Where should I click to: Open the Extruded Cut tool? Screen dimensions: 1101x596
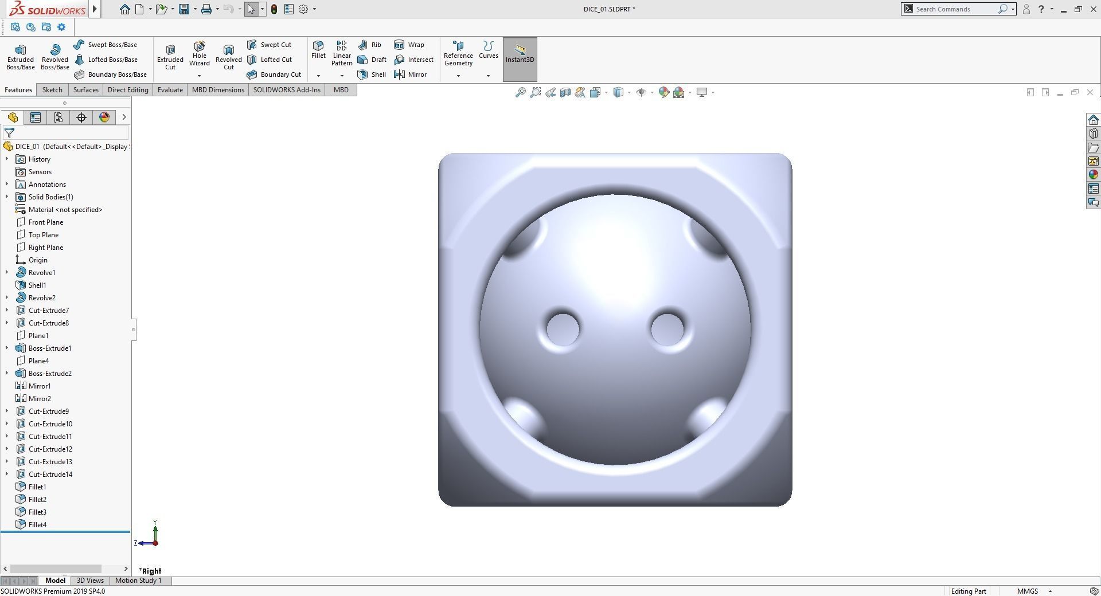click(170, 57)
